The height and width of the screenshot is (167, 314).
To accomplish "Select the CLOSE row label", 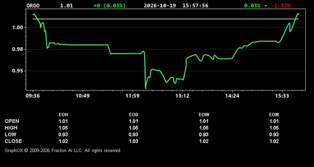I will point(13,141).
